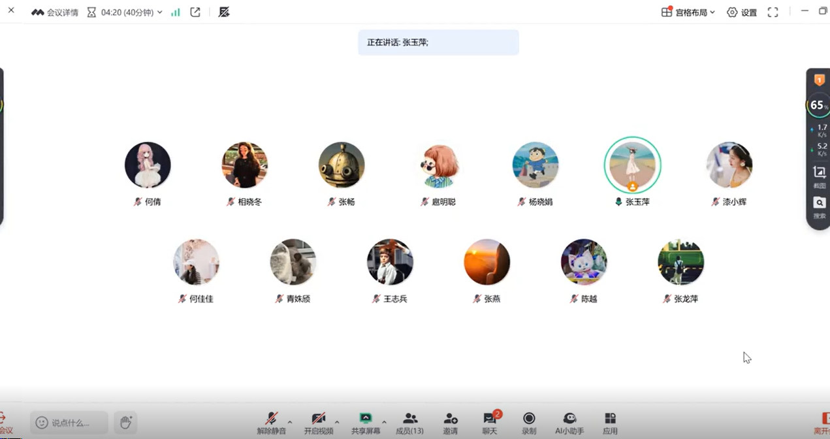This screenshot has width=830, height=439.
Task: Open the 应用 apps icon
Action: pos(610,423)
